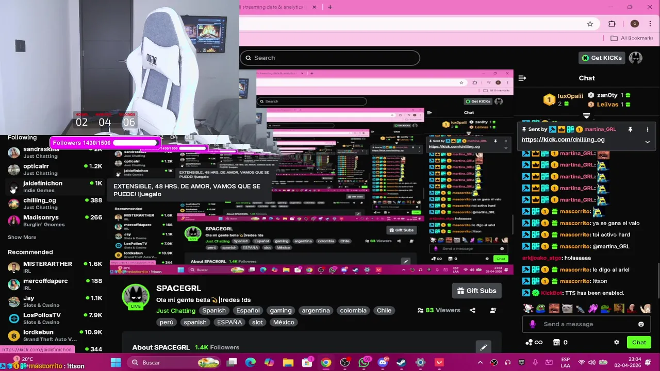
Task: Open Microsoft Edge from taskbar
Action: tap(250, 363)
